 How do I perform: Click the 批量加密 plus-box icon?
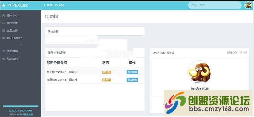click(3, 31)
